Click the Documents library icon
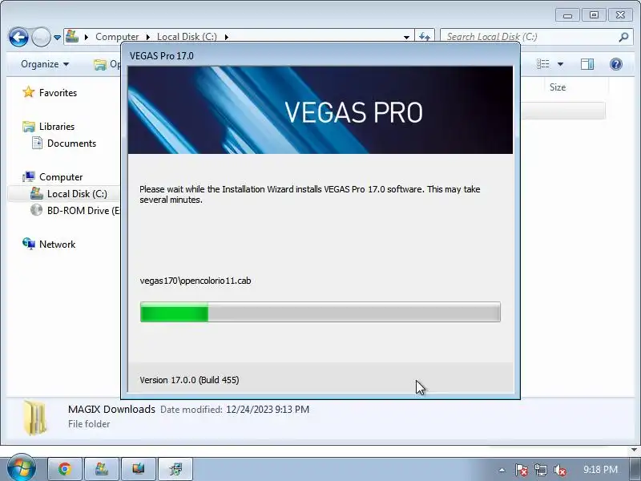This screenshot has height=481, width=641. pyautogui.click(x=37, y=143)
